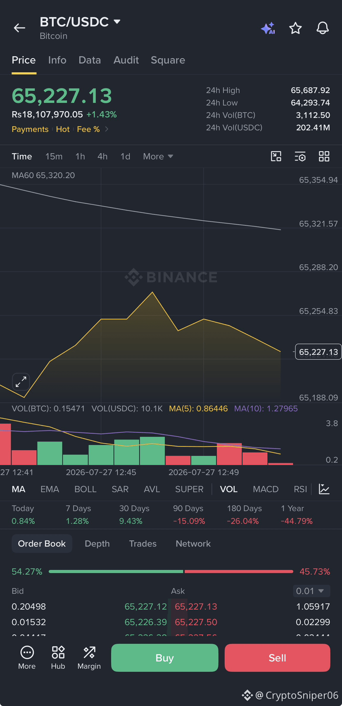The width and height of the screenshot is (342, 706).
Task: Tap the MA(5): 0.86446 volume label
Action: pyautogui.click(x=198, y=409)
